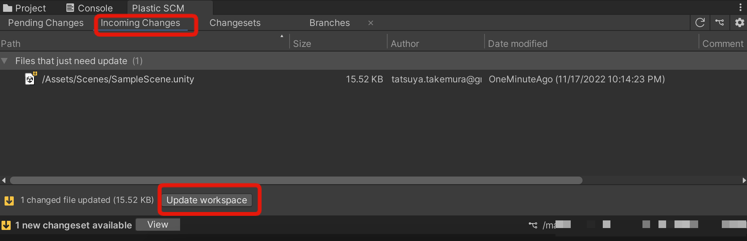Click the arrow icon before '1 new changeset available'

6,225
